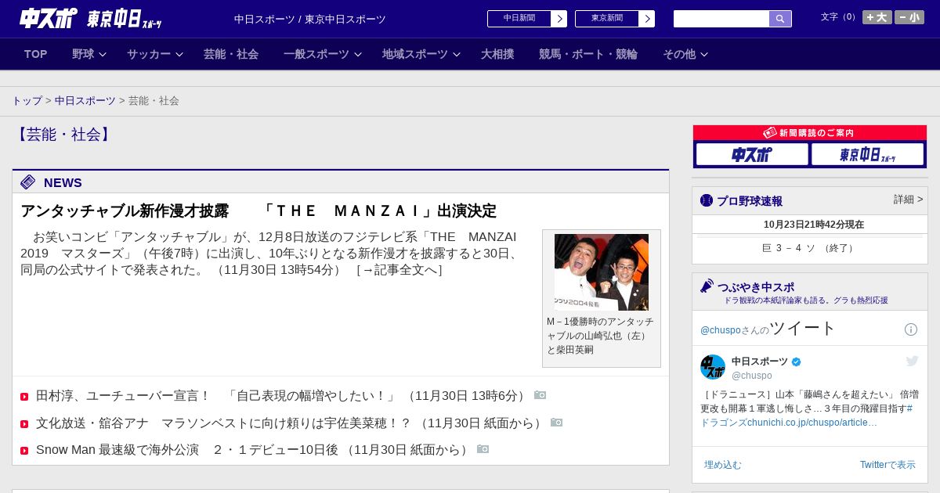Click verified badge next to 中日スポーツ
The height and width of the screenshot is (493, 940).
797,362
